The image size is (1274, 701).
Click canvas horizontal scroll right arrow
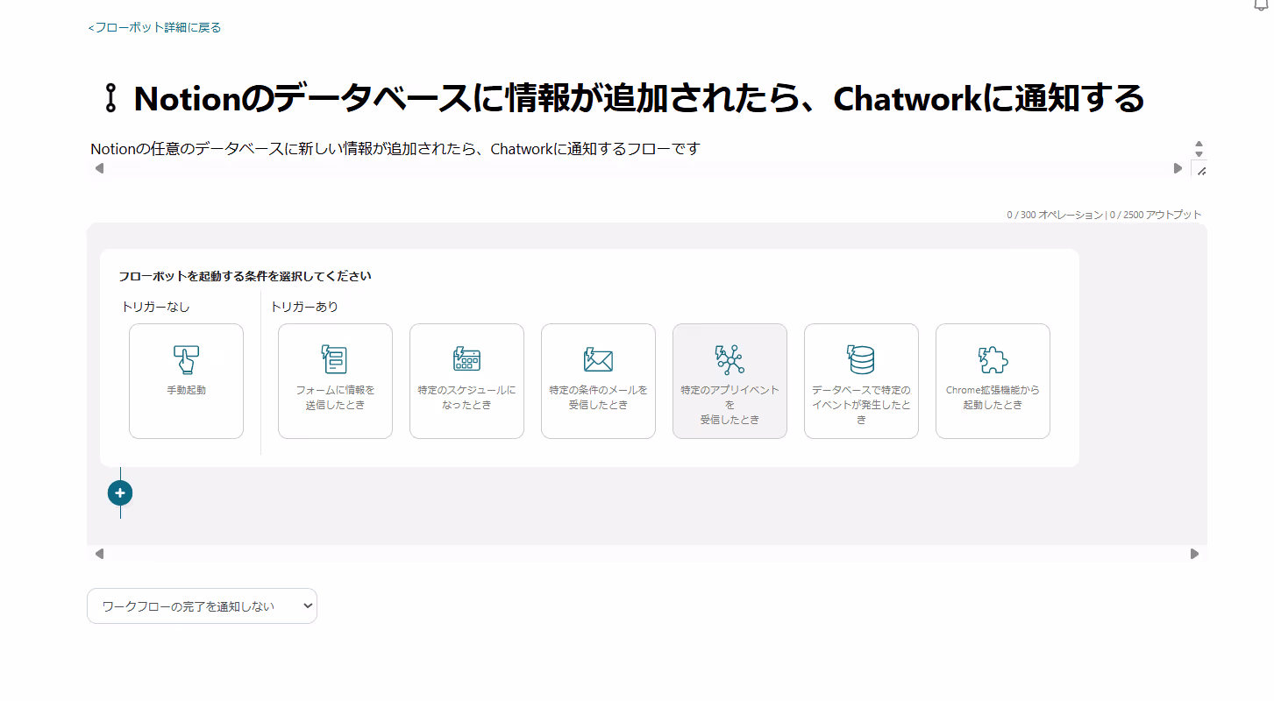[x=1194, y=554]
